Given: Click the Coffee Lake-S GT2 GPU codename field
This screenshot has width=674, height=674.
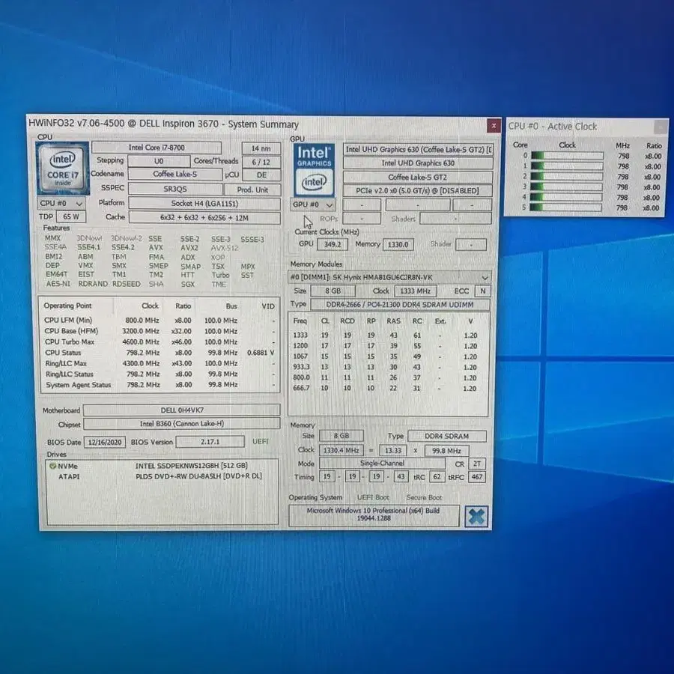Looking at the screenshot, I should tap(417, 177).
